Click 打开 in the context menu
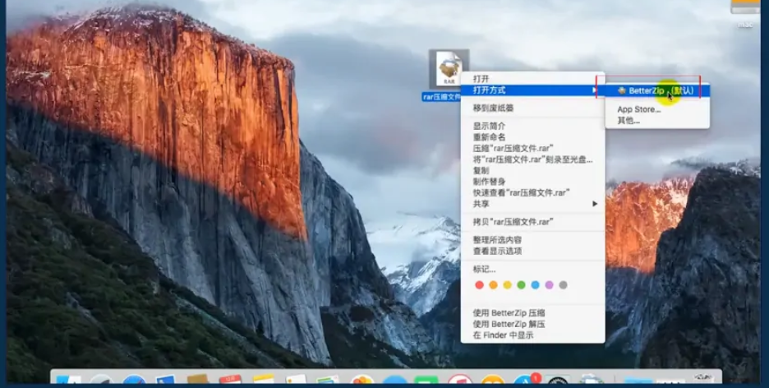Viewport: 769px width, 388px height. [481, 79]
